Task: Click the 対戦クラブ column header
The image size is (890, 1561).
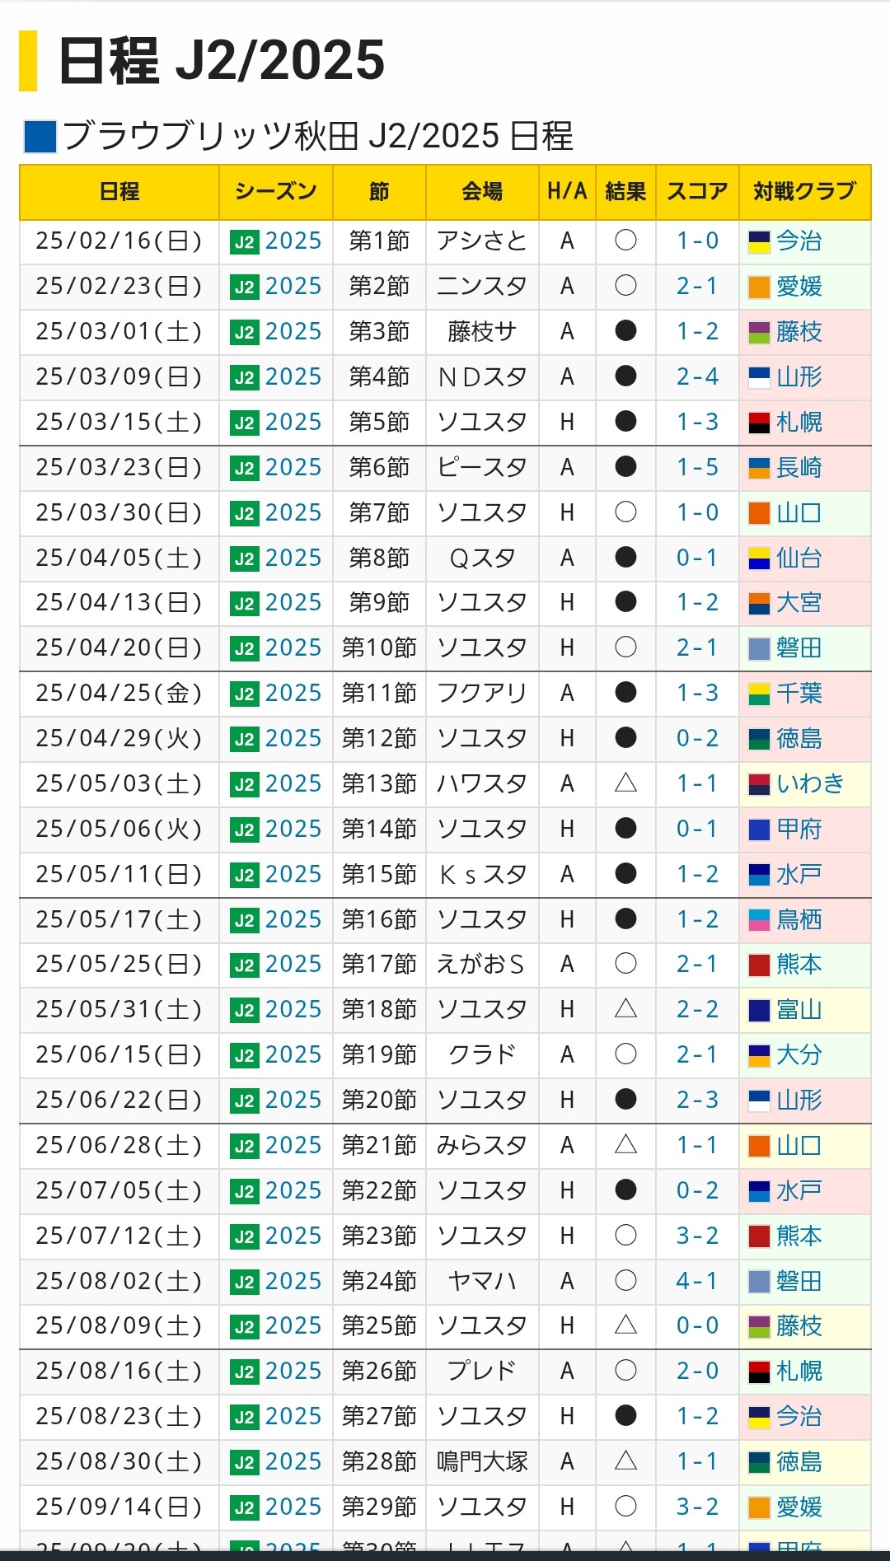Action: tap(804, 192)
